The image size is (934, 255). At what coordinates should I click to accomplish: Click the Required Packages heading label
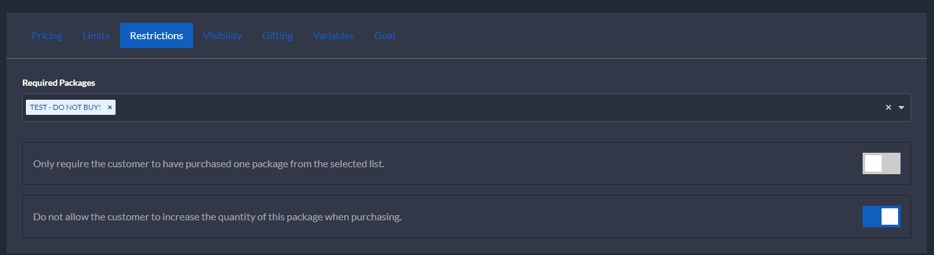tap(59, 83)
